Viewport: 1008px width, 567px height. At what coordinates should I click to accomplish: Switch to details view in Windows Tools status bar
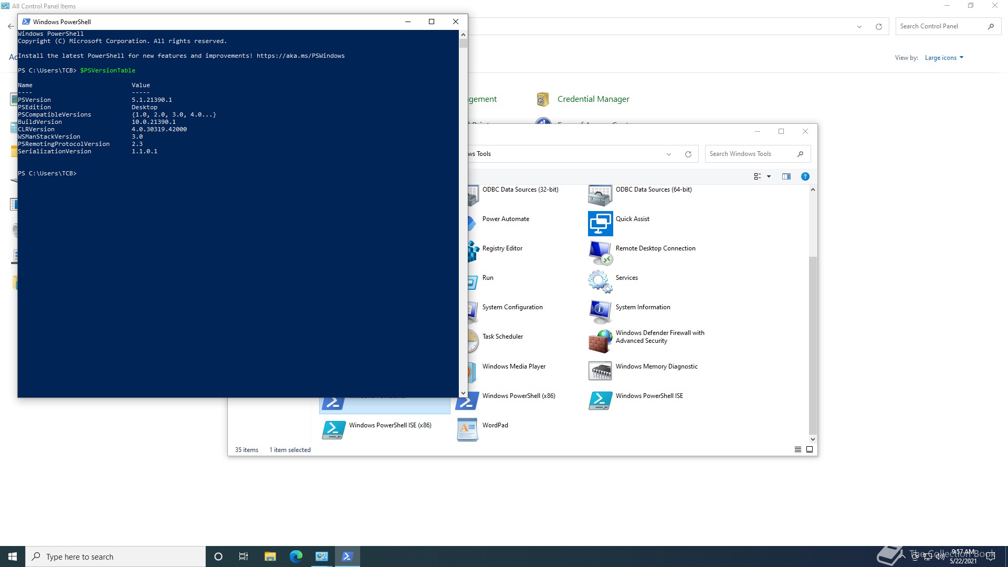click(x=798, y=449)
